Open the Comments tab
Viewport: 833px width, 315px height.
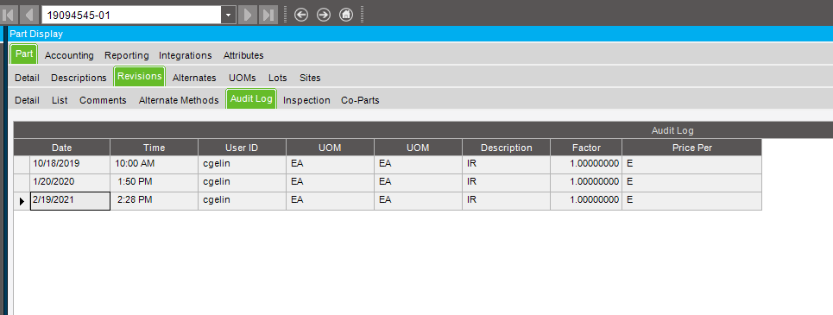103,100
